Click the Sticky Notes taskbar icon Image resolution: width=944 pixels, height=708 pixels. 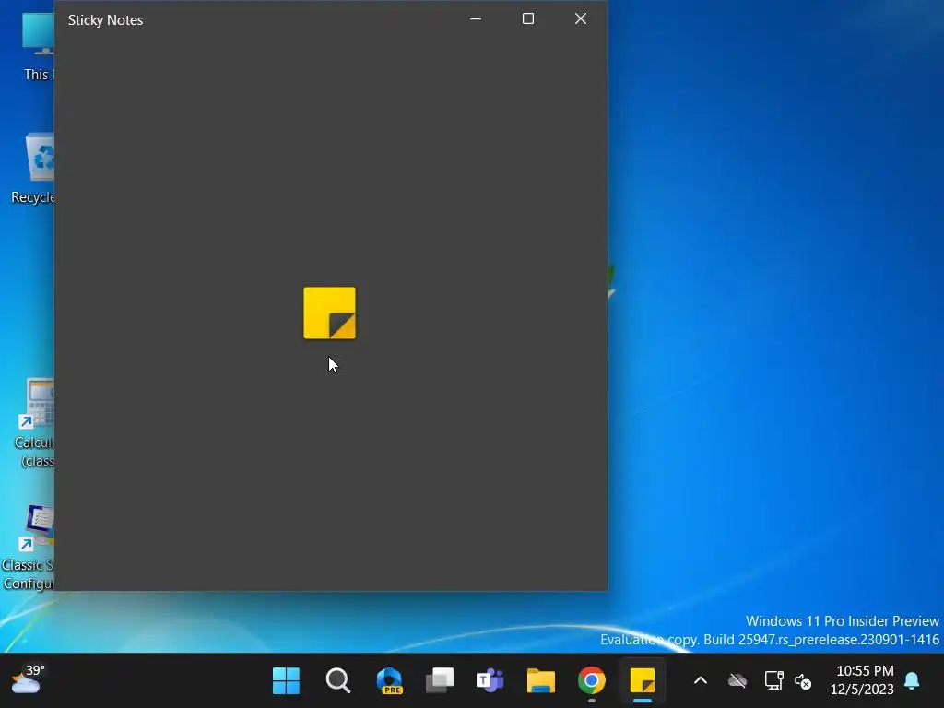(643, 681)
